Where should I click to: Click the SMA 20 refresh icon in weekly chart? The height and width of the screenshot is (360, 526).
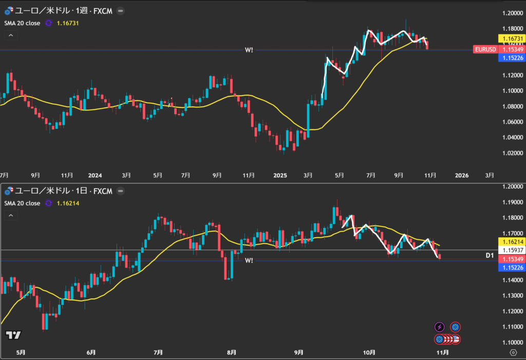(x=49, y=23)
